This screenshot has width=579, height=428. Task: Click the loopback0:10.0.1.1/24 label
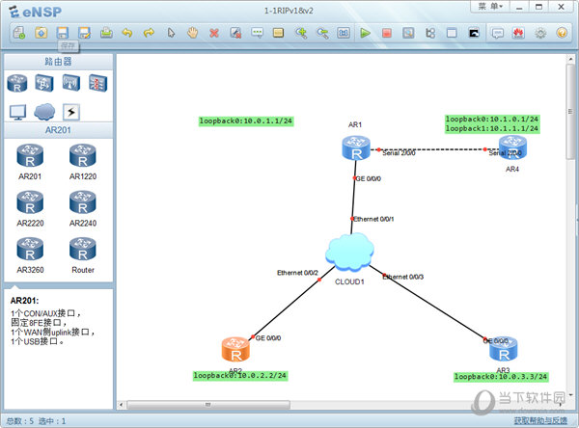pyautogui.click(x=246, y=121)
